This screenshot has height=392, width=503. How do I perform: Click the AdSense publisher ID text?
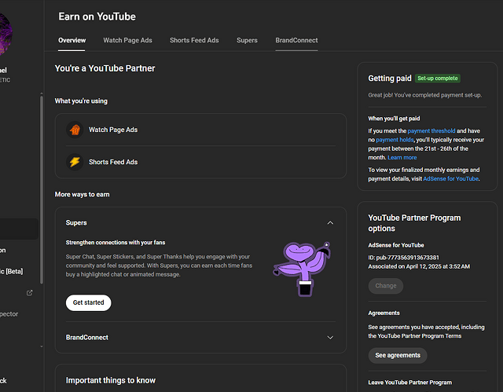[403, 258]
